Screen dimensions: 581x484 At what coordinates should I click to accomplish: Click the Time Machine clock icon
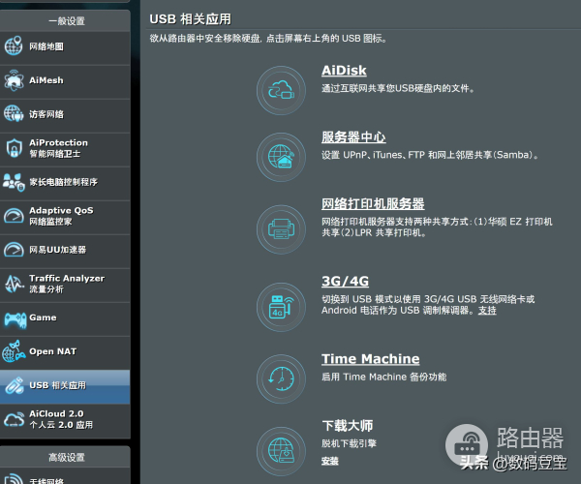281,379
